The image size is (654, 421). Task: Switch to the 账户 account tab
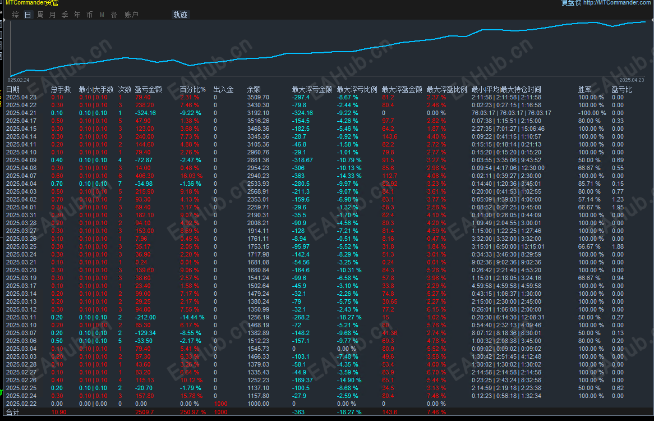coord(131,15)
